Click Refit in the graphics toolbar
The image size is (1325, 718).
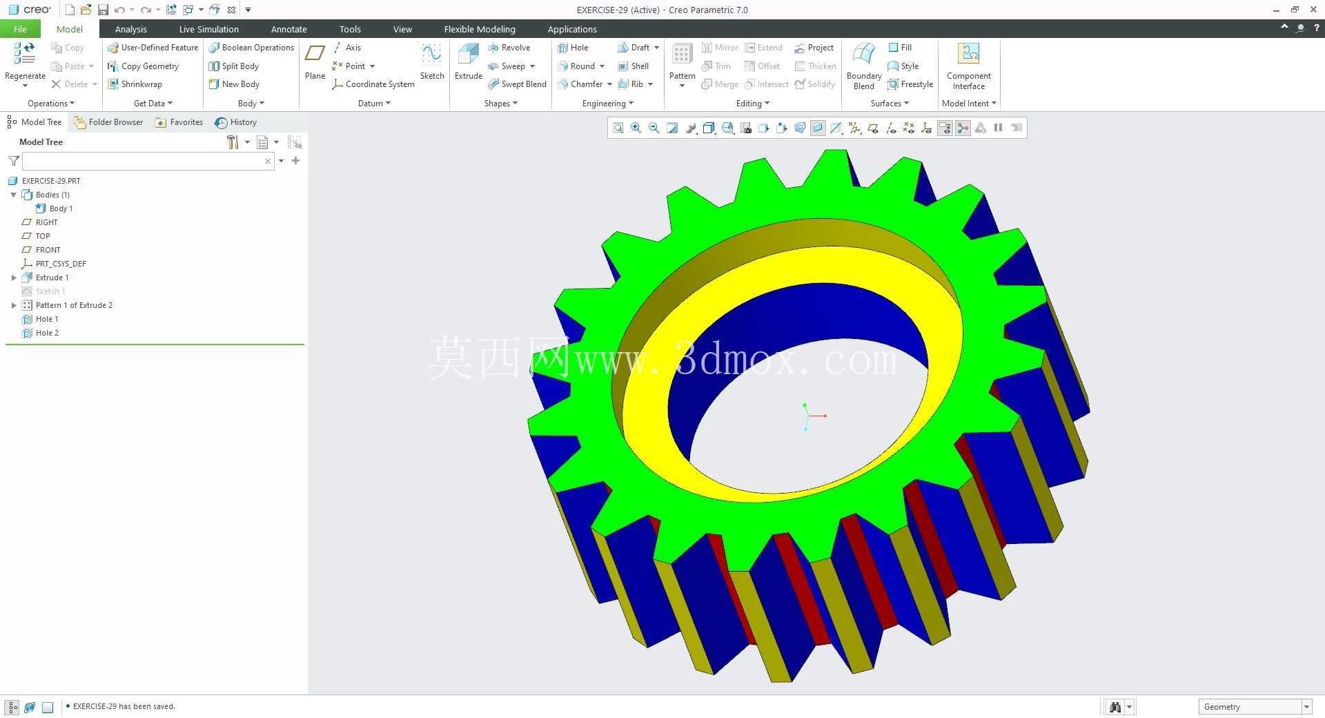click(x=618, y=128)
